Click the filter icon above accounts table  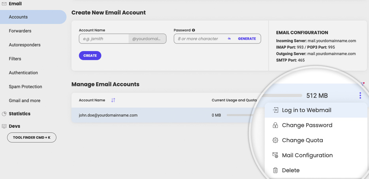click(363, 84)
